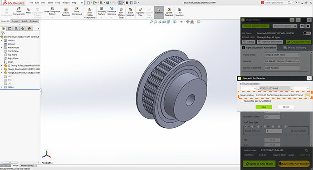Select shaft bore spec F radio button

[285, 127]
